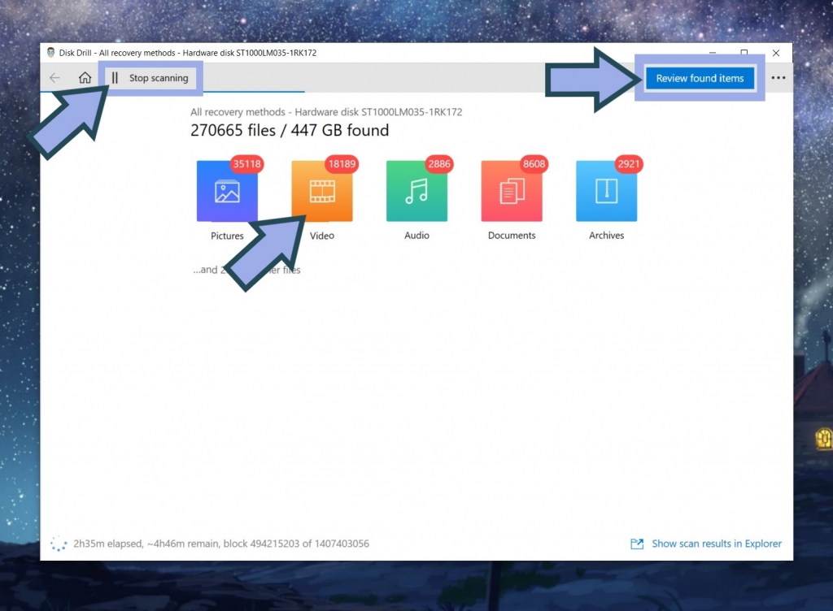Image resolution: width=833 pixels, height=611 pixels.
Task: Show scan results in Explorer
Action: (717, 544)
